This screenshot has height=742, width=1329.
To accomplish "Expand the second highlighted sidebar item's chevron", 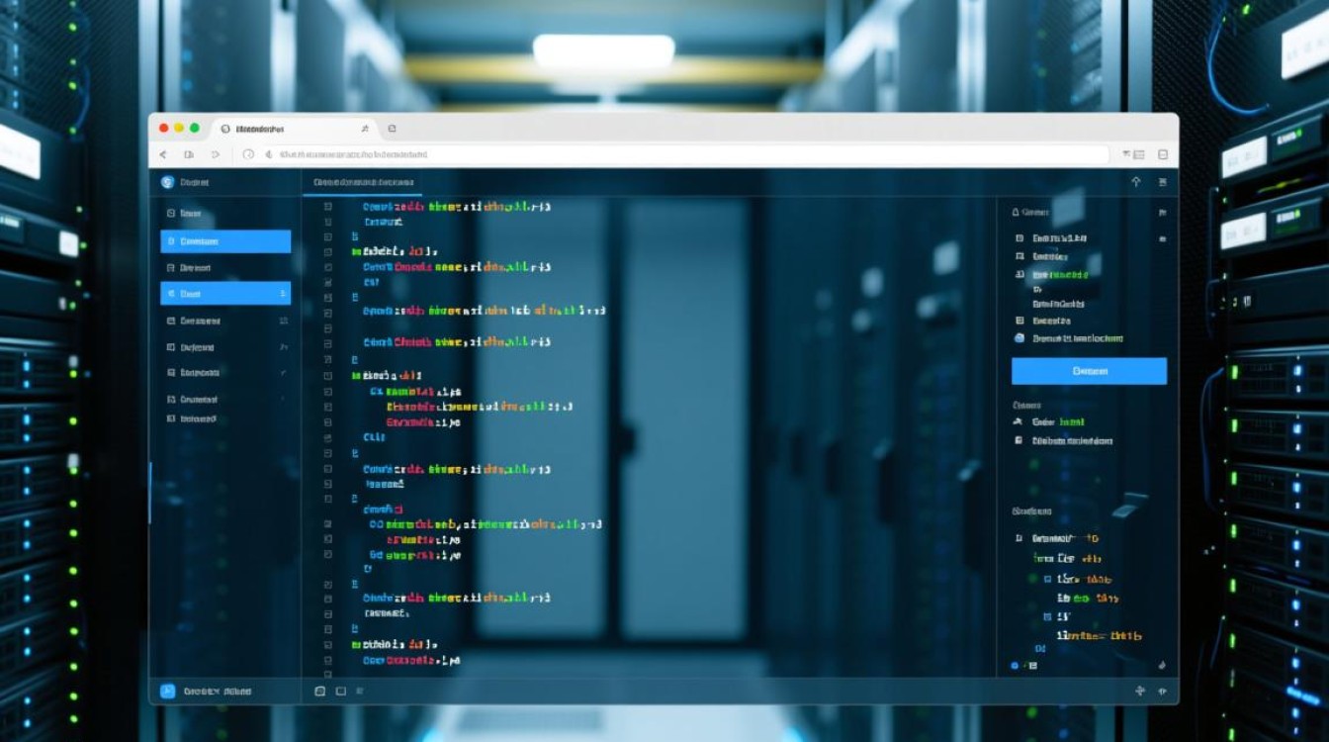I will coord(283,294).
